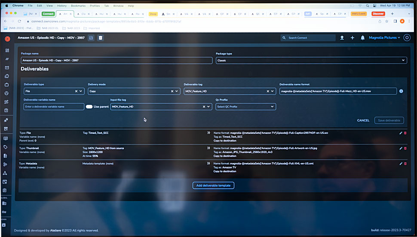Screen dimensions: 417x237
Task: Expand the Timed_Text_SCC row double arrow
Action: click(209, 133)
